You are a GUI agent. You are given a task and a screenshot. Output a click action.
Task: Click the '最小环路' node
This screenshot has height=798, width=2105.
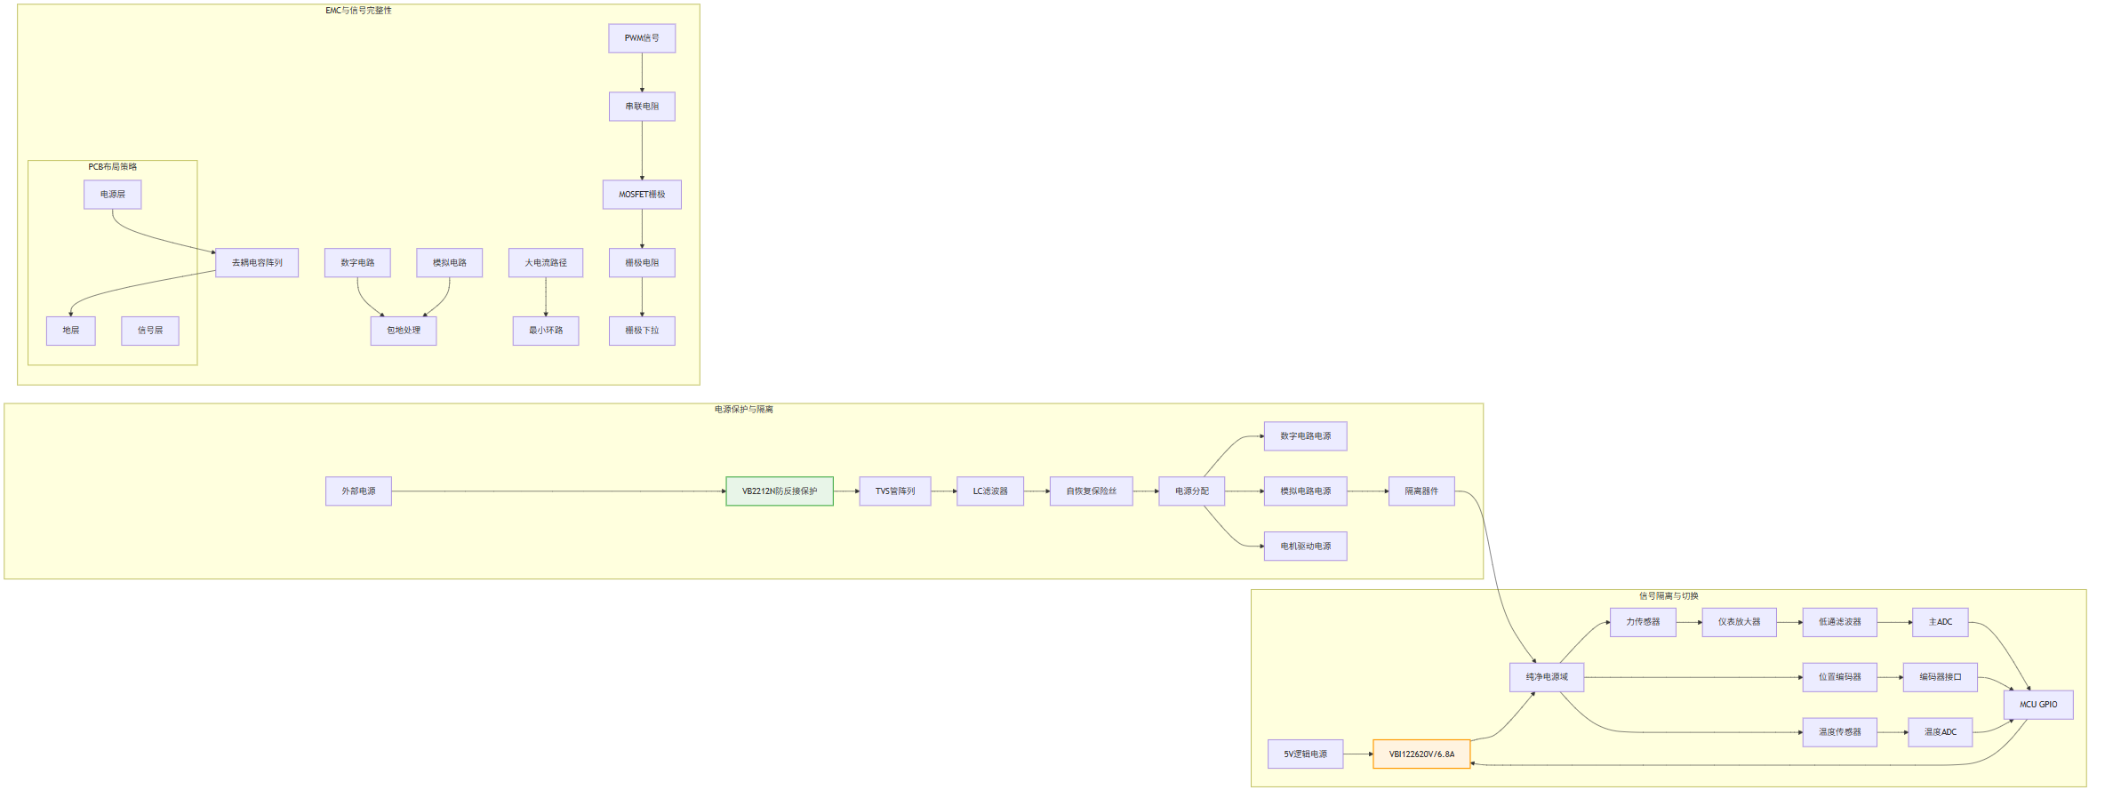546,331
